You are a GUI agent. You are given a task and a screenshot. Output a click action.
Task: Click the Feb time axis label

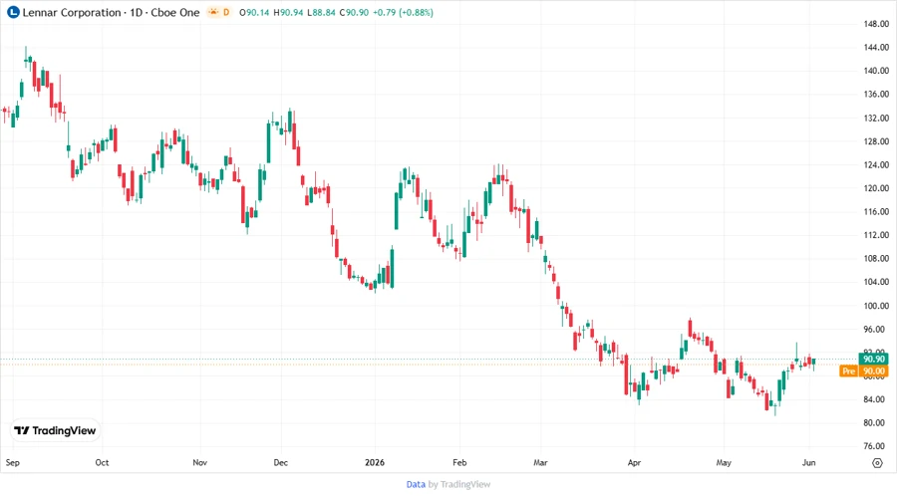tap(459, 462)
